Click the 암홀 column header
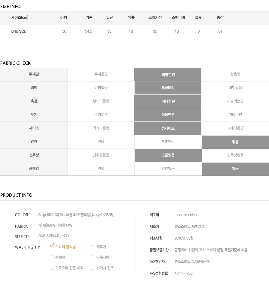This screenshot has height=293, width=269. click(x=131, y=18)
